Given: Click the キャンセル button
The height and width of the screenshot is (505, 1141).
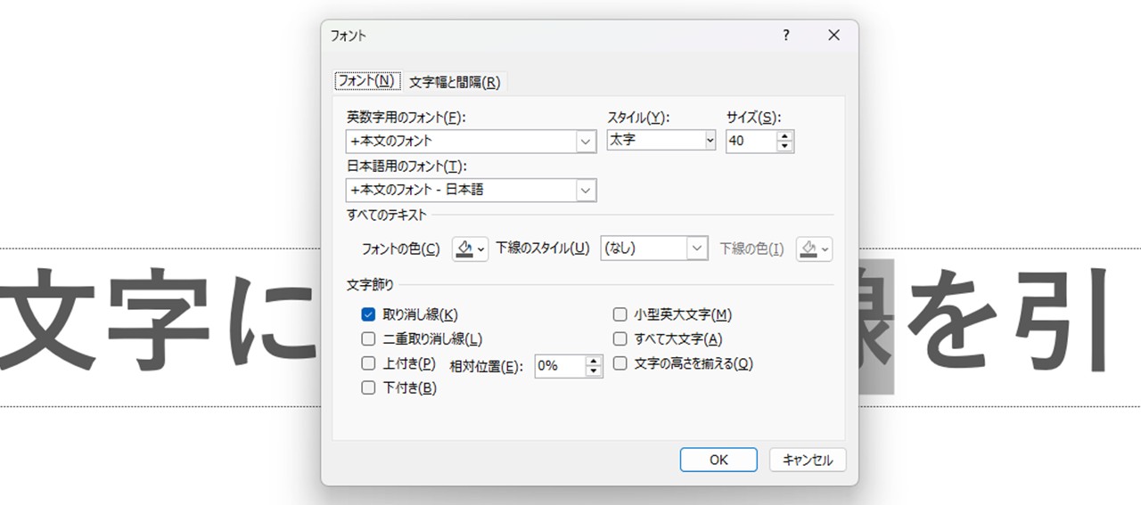Looking at the screenshot, I should pos(808,460).
